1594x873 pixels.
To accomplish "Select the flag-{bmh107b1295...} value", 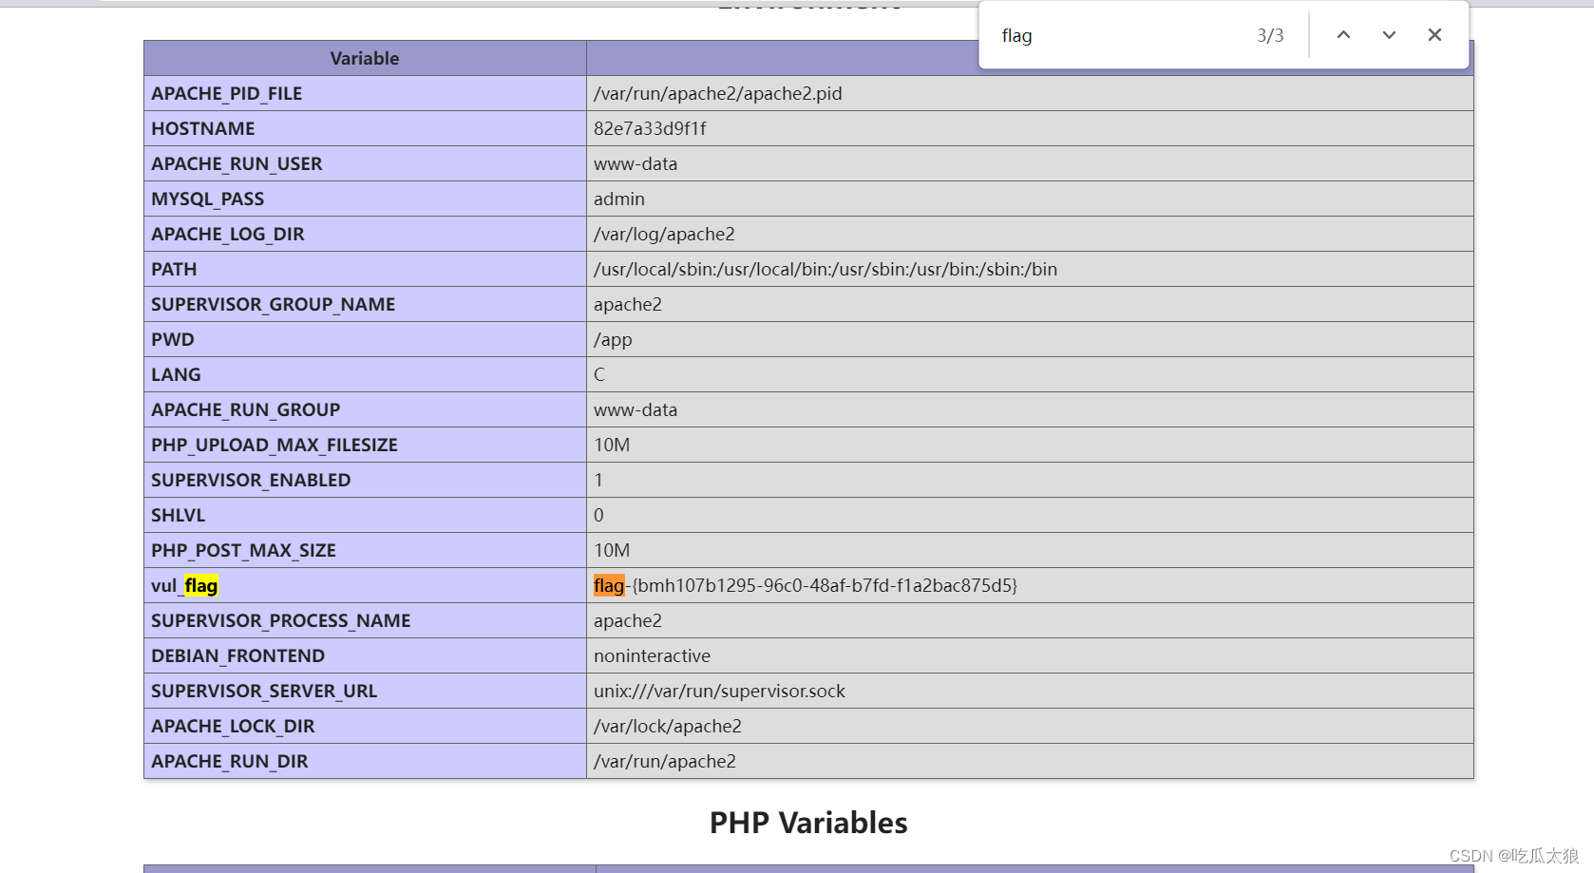I will (x=806, y=585).
